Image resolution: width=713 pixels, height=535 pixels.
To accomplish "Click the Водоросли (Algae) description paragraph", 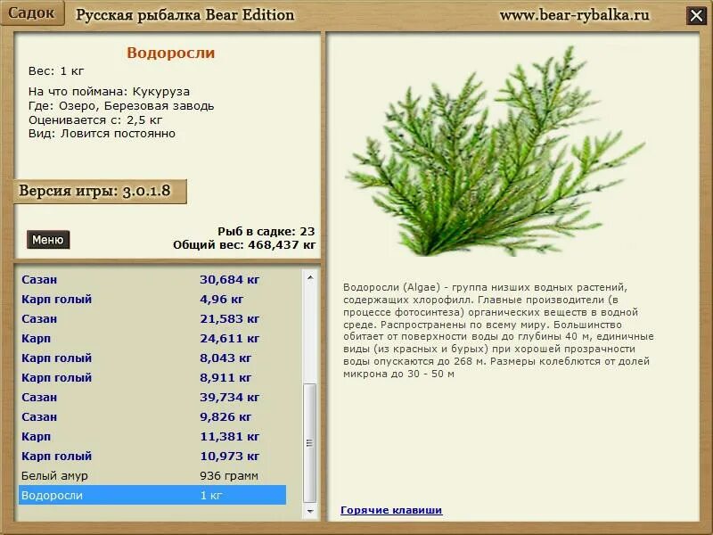I will click(x=498, y=331).
